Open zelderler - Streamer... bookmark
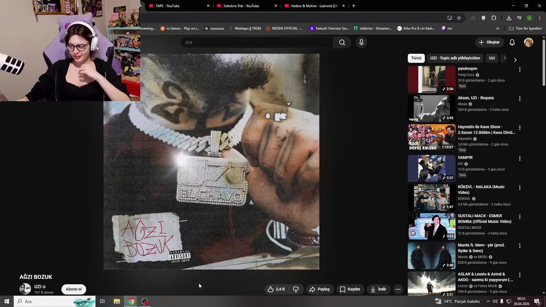The width and height of the screenshot is (546, 307). point(372,29)
